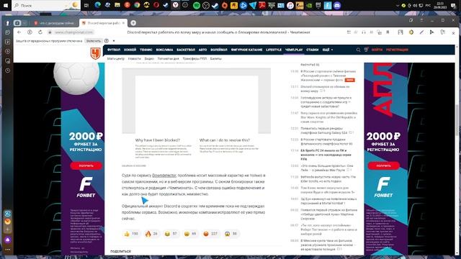
Task: Close the active Discord article tab
Action: click(x=123, y=23)
